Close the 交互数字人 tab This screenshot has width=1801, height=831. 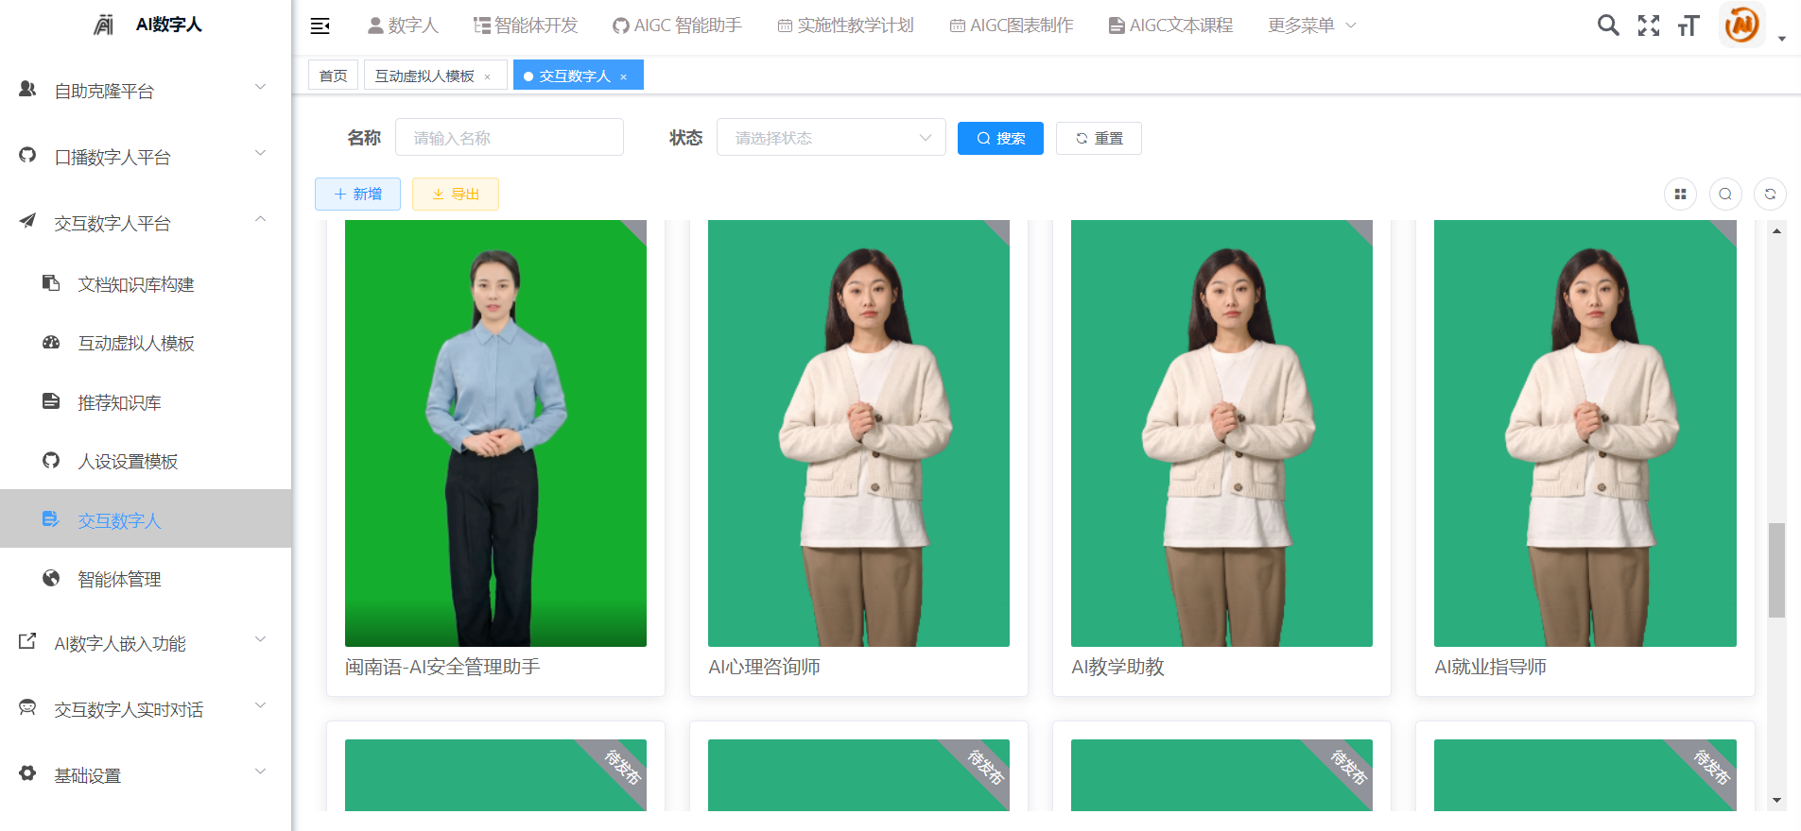click(x=624, y=77)
